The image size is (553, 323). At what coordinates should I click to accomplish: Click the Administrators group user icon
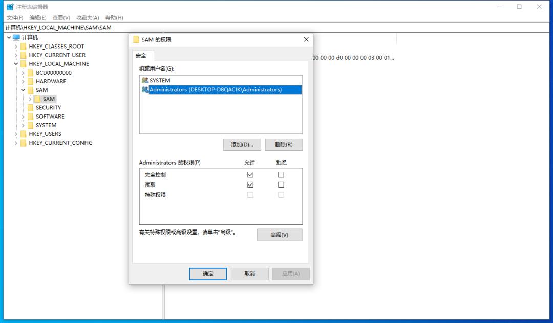pos(145,89)
